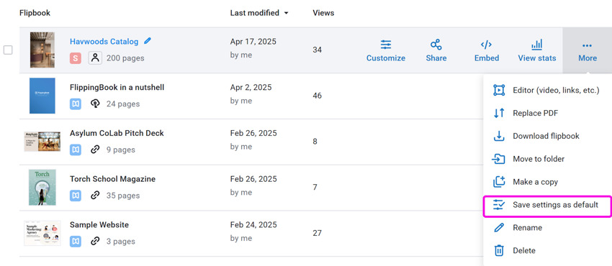
Task: Sort by the Last modified column arrow
Action: 286,13
